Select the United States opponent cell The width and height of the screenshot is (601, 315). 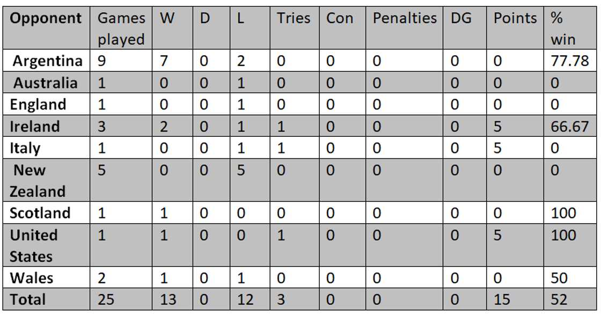[x=33, y=246]
